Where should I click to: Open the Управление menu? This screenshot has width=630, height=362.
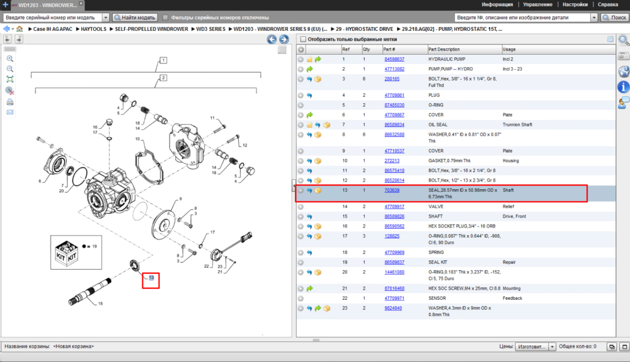tap(537, 4)
